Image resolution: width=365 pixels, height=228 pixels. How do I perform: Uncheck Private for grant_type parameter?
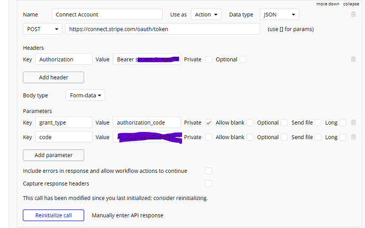tap(208, 123)
